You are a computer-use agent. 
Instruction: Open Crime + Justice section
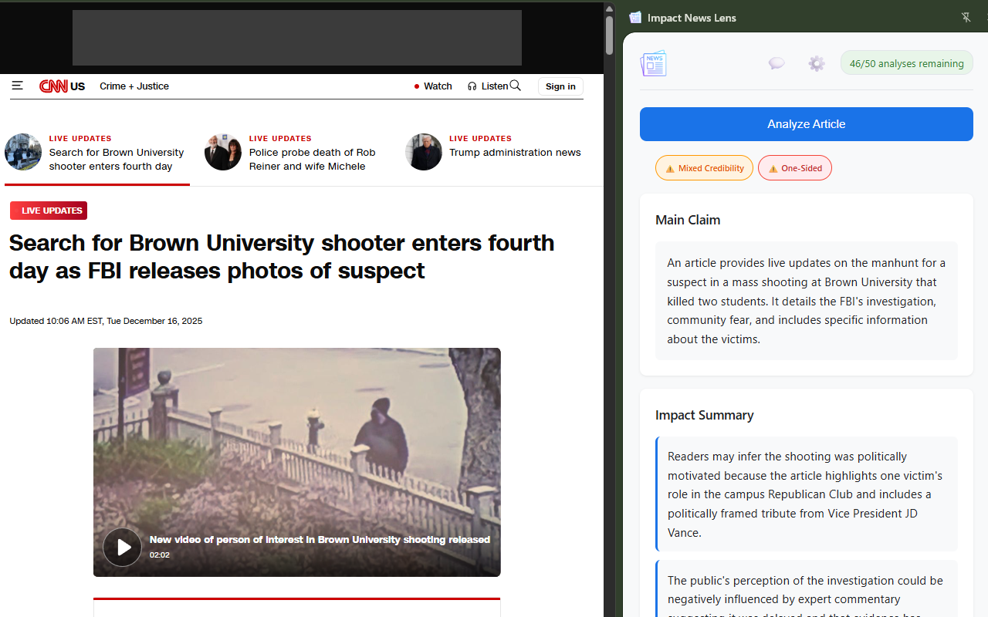pos(134,86)
